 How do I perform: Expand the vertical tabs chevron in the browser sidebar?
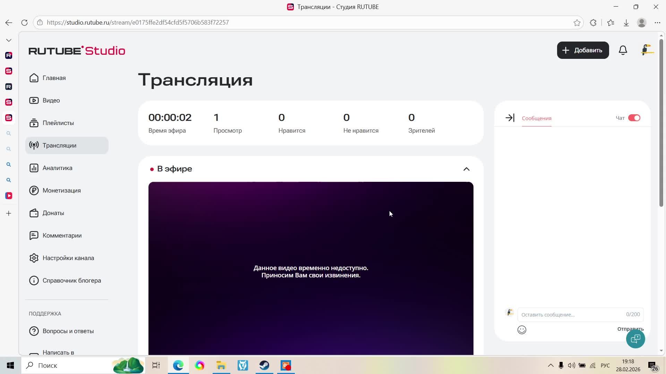[x=9, y=40]
